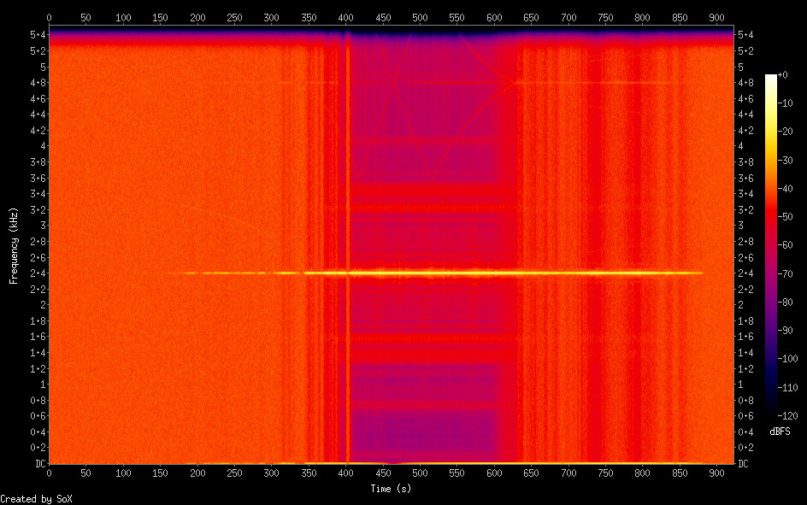
Task: Click the 'dBFS' label under the color bar
Action: [779, 432]
